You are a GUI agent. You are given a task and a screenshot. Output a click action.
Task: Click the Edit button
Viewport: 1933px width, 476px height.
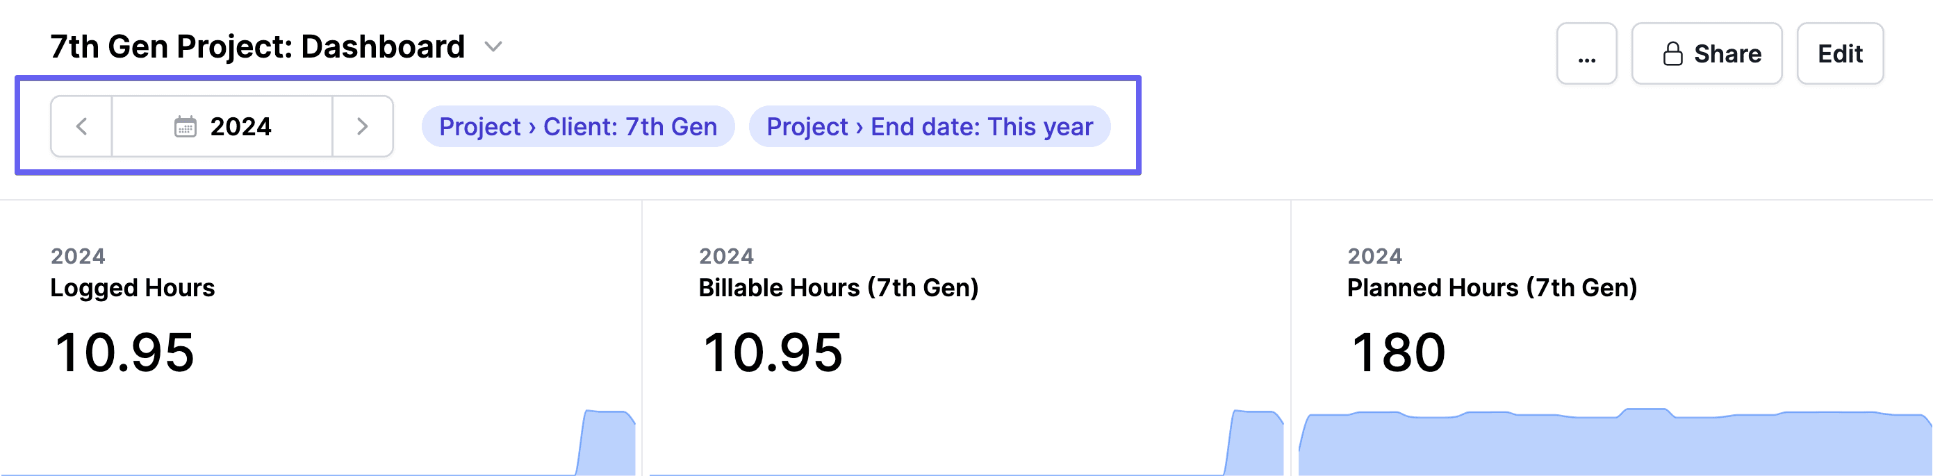1840,53
